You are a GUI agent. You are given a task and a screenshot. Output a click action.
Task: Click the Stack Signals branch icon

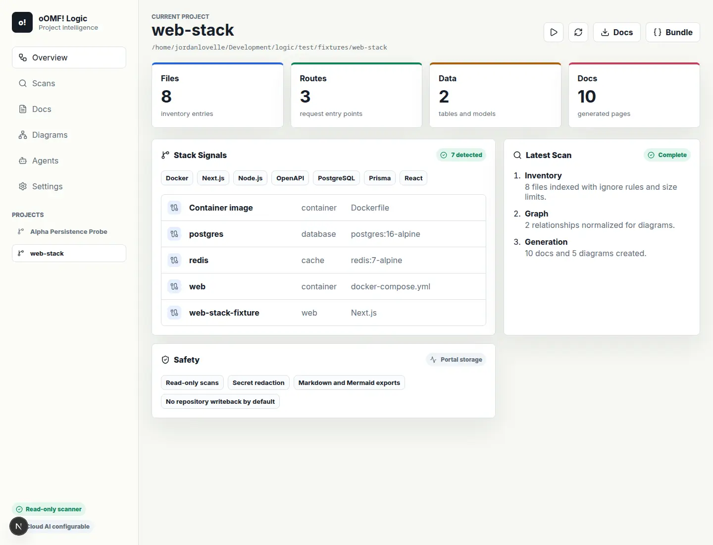(x=165, y=155)
